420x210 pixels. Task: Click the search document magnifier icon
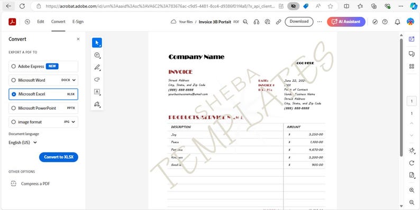pyautogui.click(x=245, y=22)
